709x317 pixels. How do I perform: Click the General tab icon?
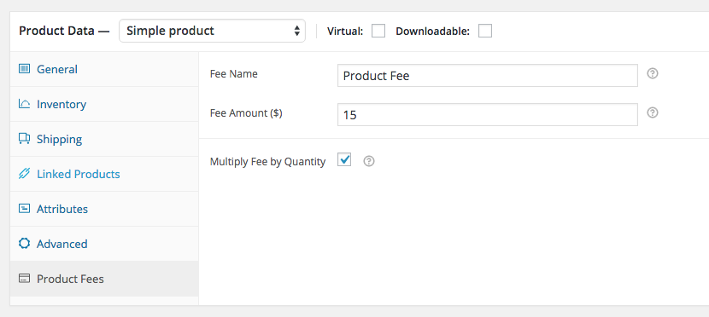[24, 69]
